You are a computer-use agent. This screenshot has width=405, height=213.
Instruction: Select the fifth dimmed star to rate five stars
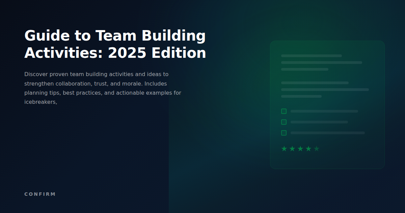click(316, 148)
